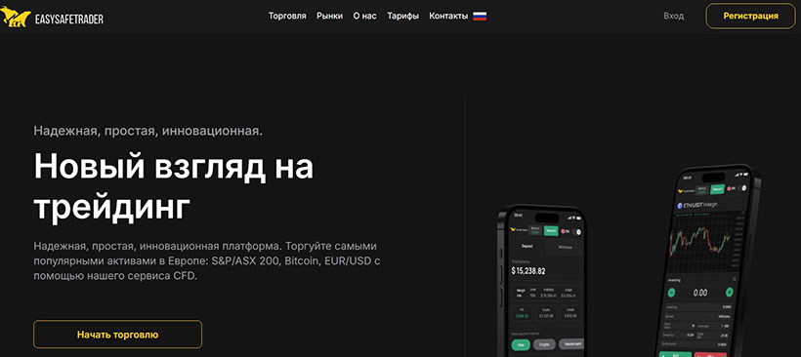Click the EASYSAFETRADER brand name text
Image resolution: width=801 pixels, height=357 pixels.
[x=69, y=20]
